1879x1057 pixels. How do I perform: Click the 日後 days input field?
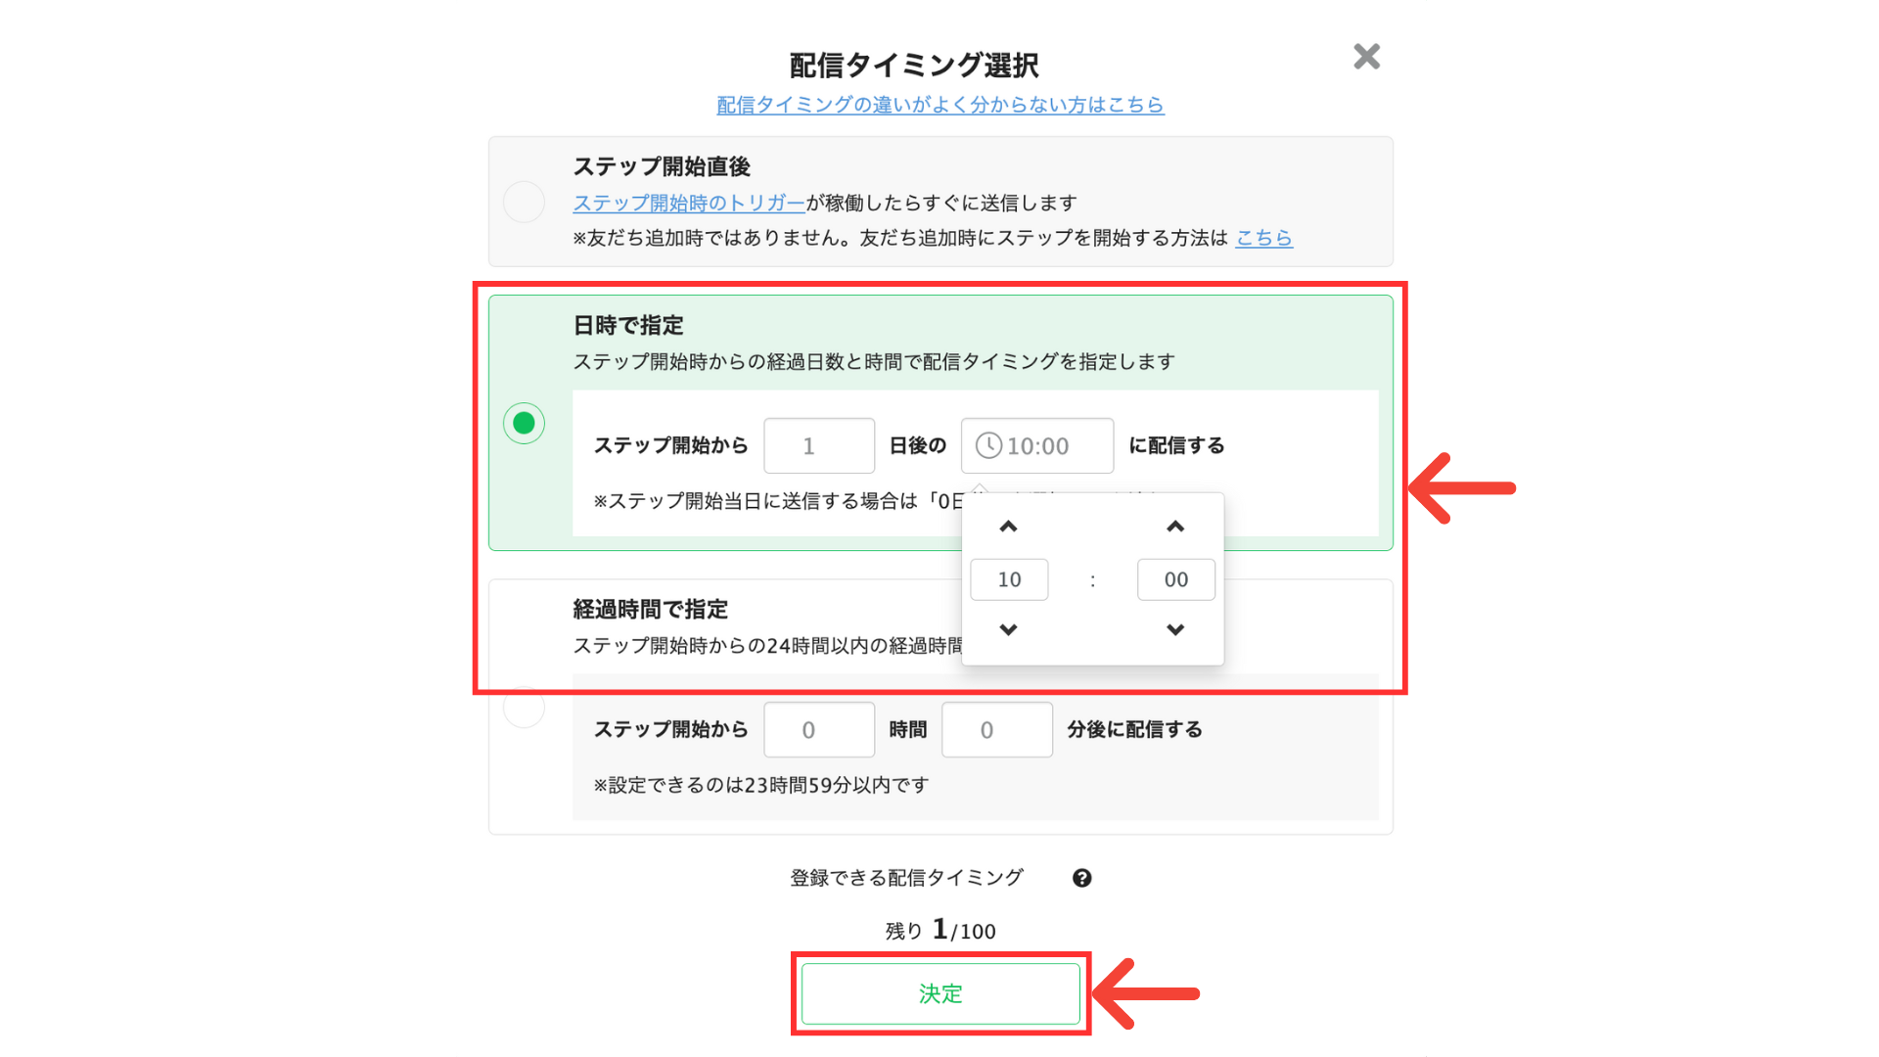818,446
